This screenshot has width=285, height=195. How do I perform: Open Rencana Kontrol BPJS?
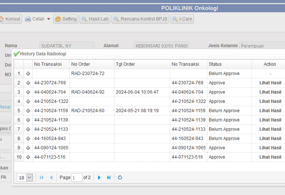click(x=140, y=19)
